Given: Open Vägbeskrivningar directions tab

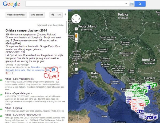Looking at the screenshot, I should [x=17, y=15].
